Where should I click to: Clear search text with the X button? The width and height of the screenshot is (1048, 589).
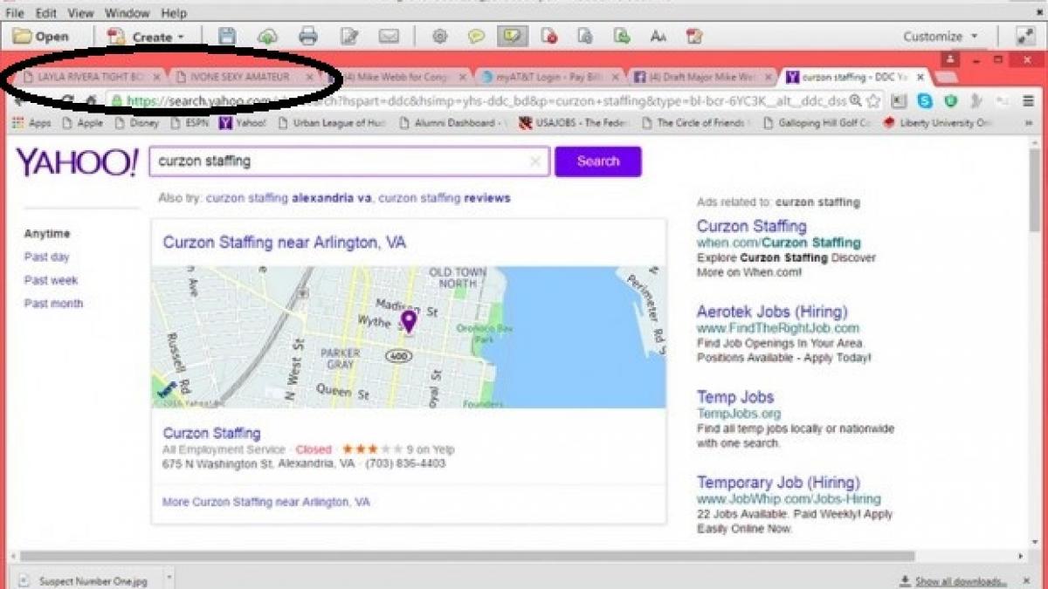click(535, 161)
